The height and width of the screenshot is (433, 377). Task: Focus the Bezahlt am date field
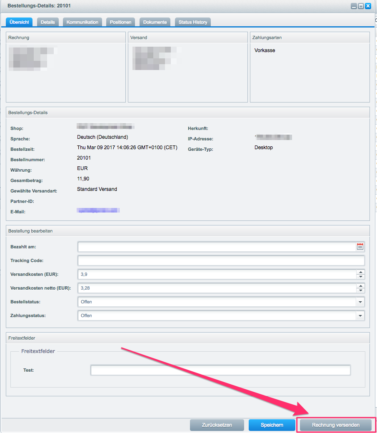(217, 247)
